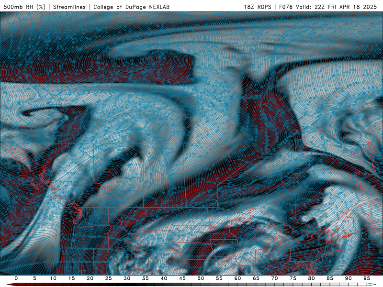Image resolution: width=383 pixels, height=287 pixels.
Task: Click the spiral vortex center in the streamlines
Action: pyautogui.click(x=158, y=58)
